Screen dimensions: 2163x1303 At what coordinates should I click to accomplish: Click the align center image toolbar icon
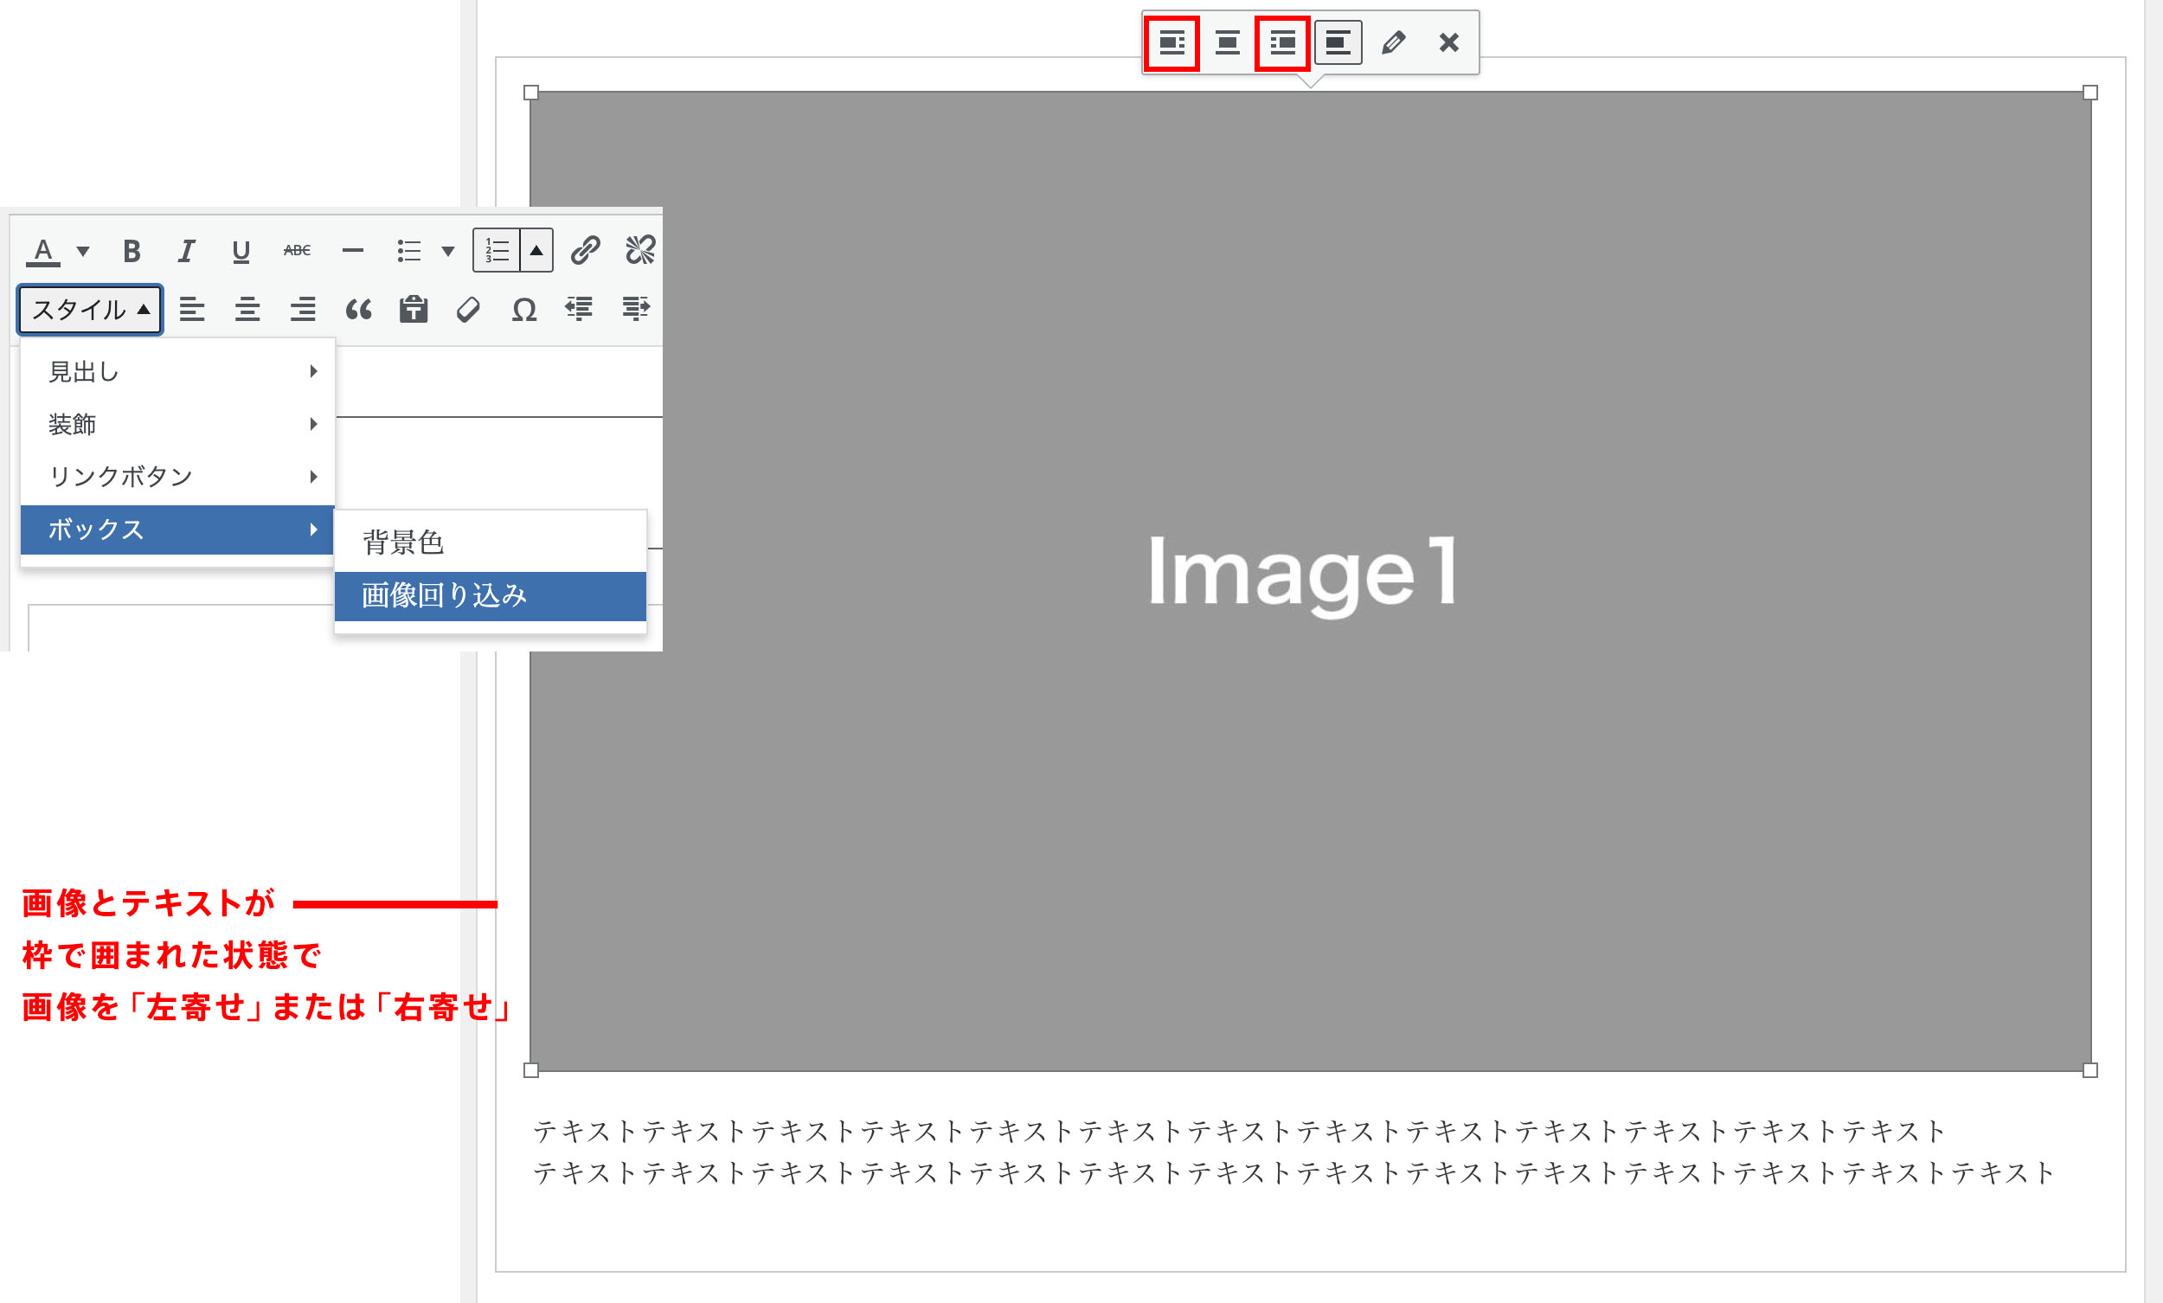1227,42
